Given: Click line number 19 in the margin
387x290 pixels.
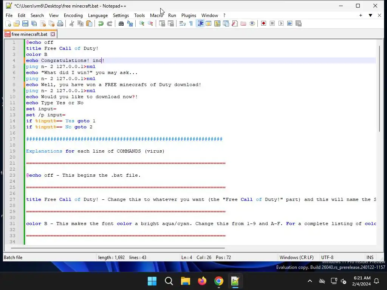Looking at the screenshot, I should (12, 151).
